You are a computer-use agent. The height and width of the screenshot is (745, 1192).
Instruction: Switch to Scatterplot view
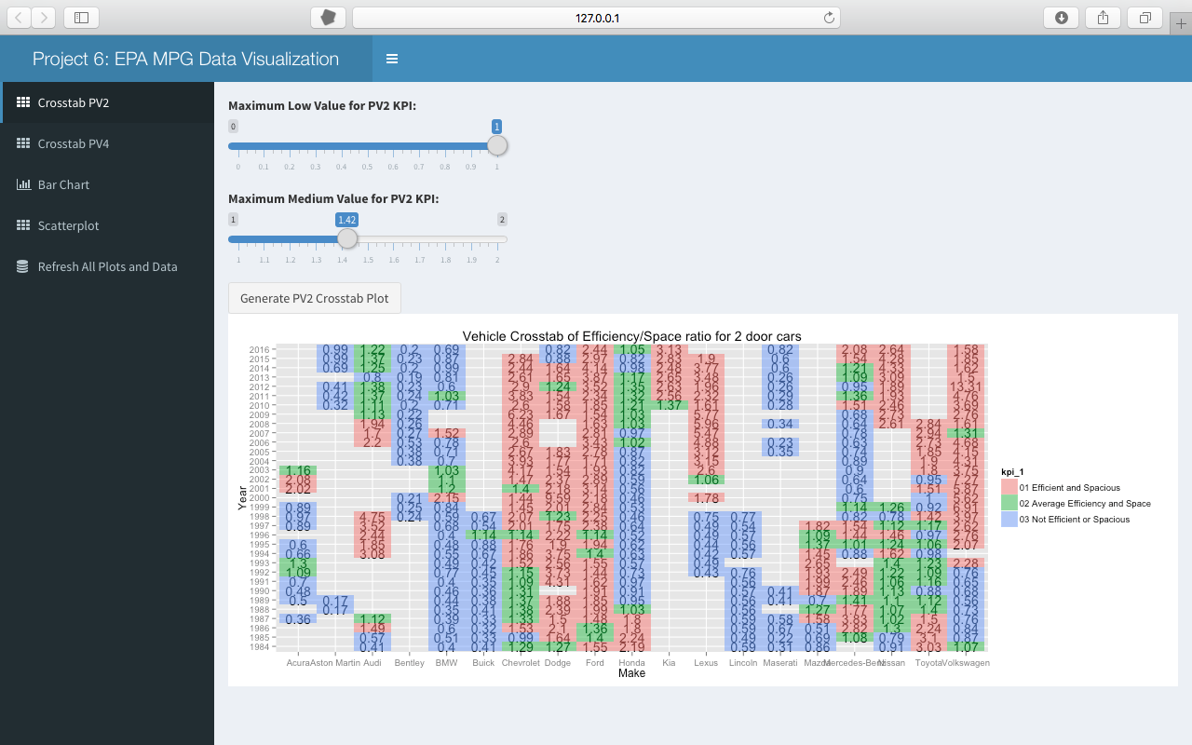tap(107, 225)
